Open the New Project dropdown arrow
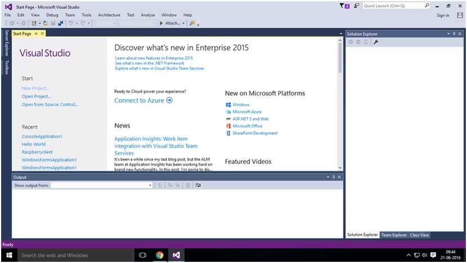The height and width of the screenshot is (263, 467). [39, 23]
